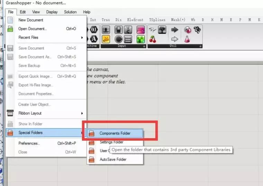Switch to the P ribbon tab
The image size is (263, 186).
point(240,20)
